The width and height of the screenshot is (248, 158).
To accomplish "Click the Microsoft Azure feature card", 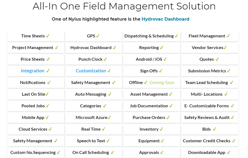I will point(93,118).
